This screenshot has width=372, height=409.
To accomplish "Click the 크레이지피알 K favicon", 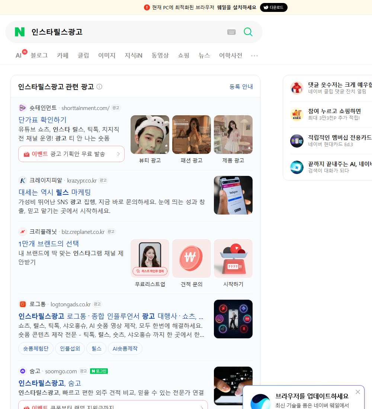I will point(23,180).
